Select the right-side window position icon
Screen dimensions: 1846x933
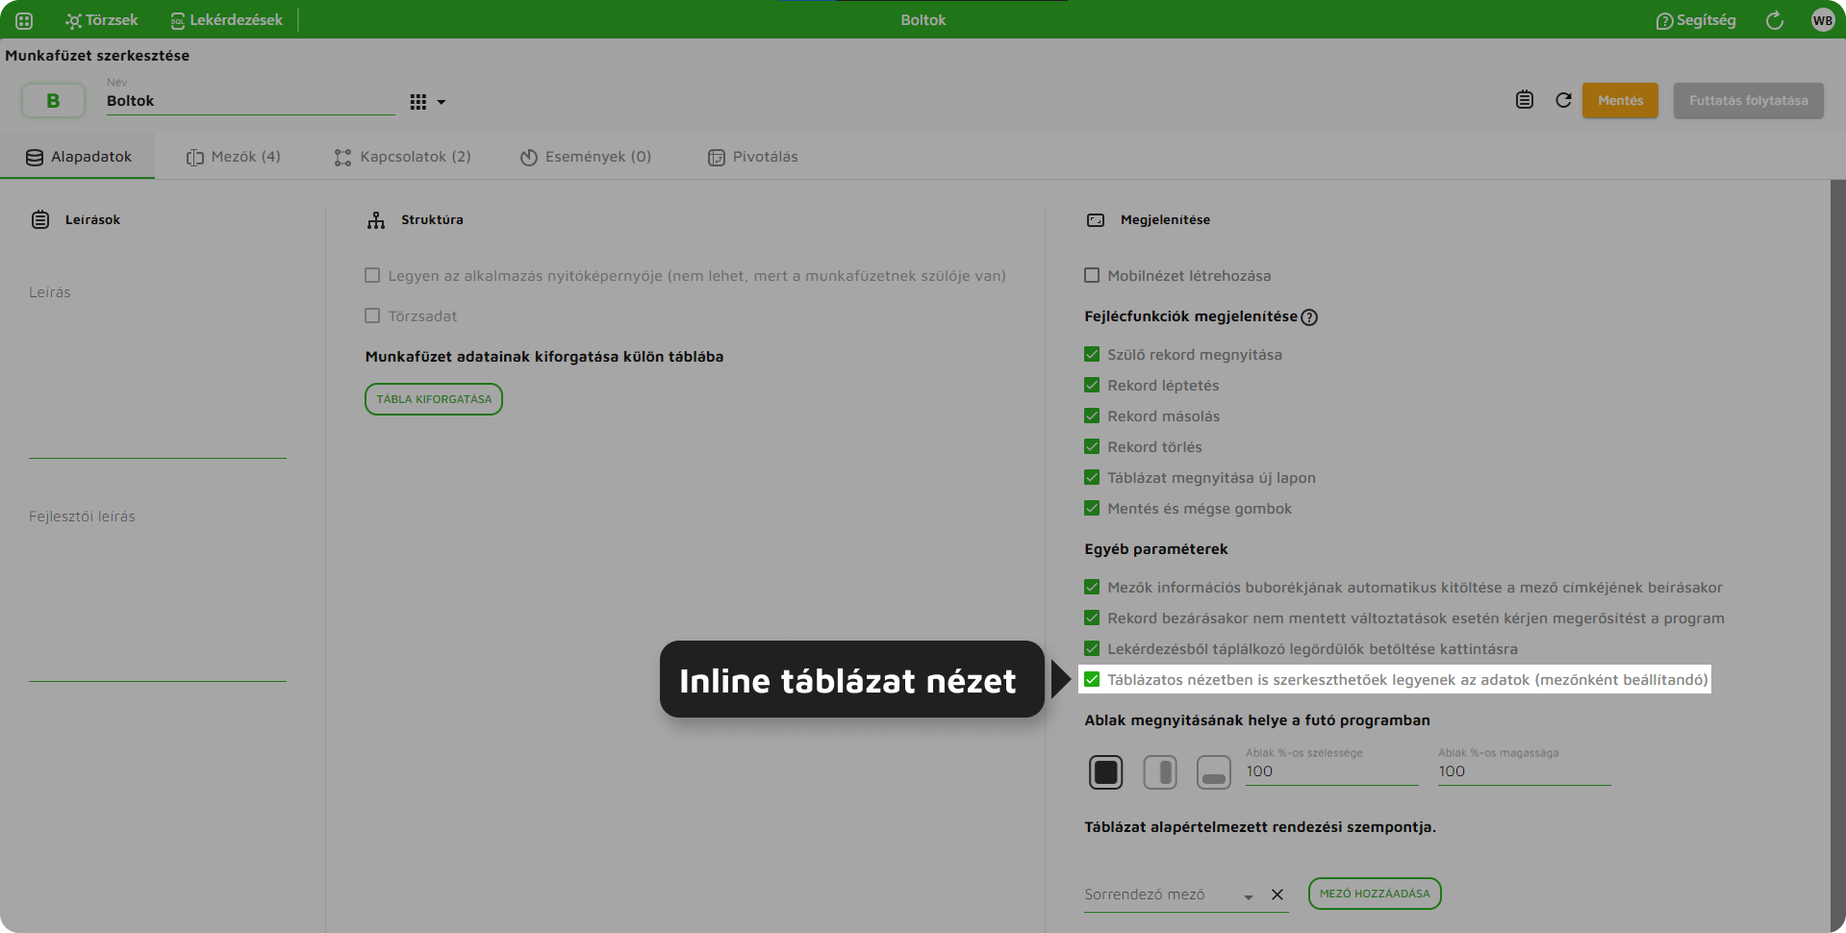1160,771
